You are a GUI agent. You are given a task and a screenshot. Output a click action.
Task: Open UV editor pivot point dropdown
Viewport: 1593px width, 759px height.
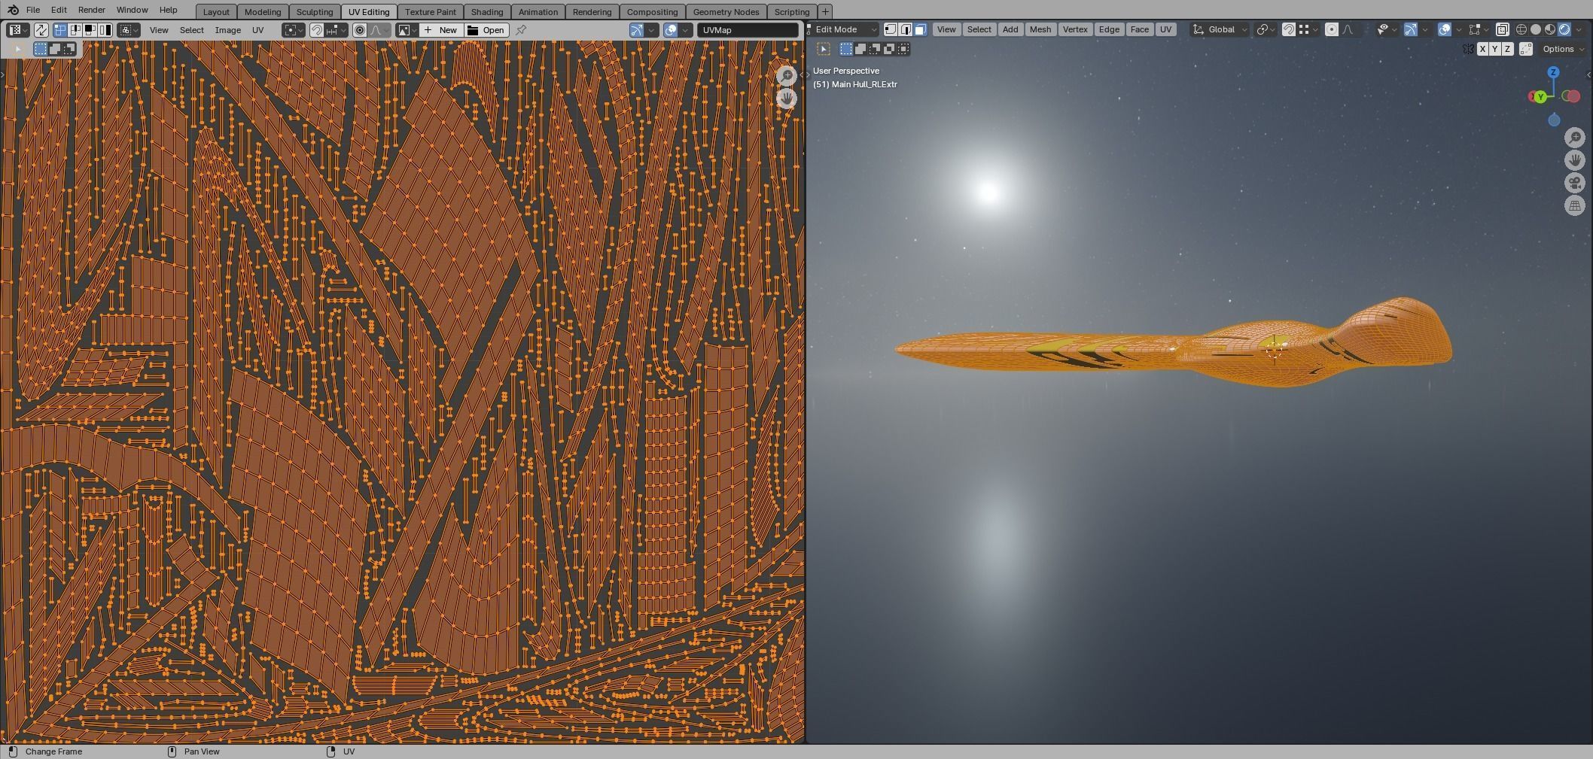point(293,30)
